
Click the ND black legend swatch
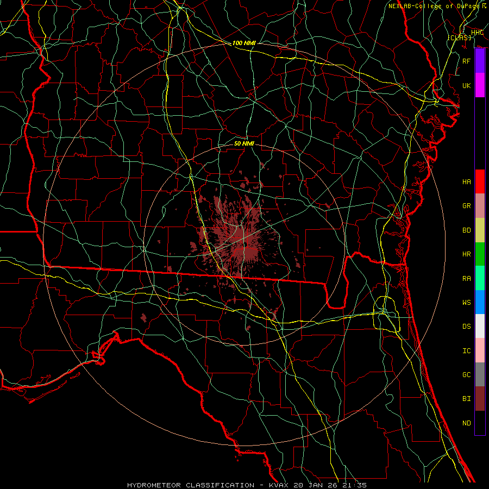(480, 423)
